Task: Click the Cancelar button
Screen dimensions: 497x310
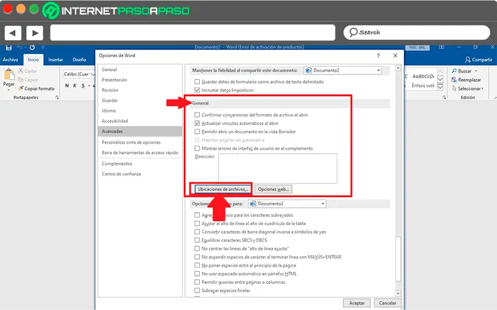Action: 387,303
